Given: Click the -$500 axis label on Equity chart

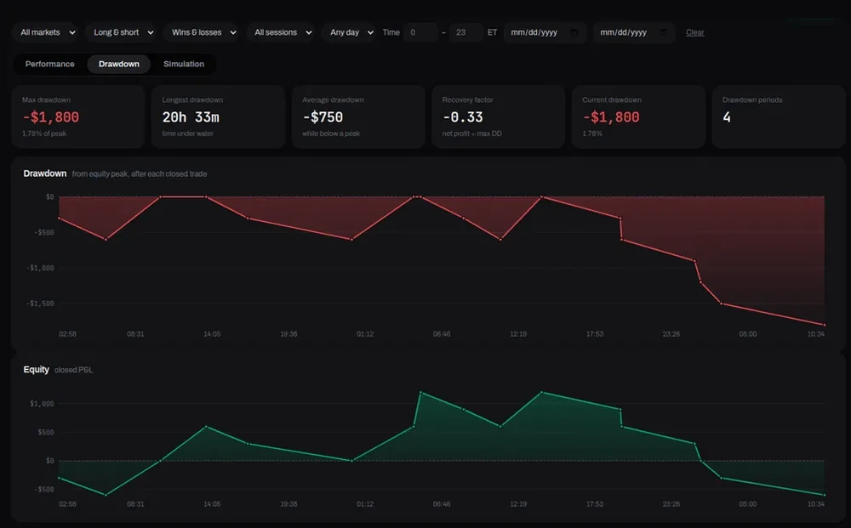Looking at the screenshot, I should click(44, 490).
